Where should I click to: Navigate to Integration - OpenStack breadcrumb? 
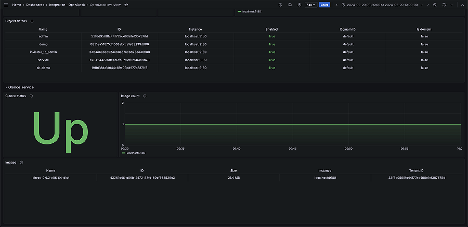tap(68, 5)
